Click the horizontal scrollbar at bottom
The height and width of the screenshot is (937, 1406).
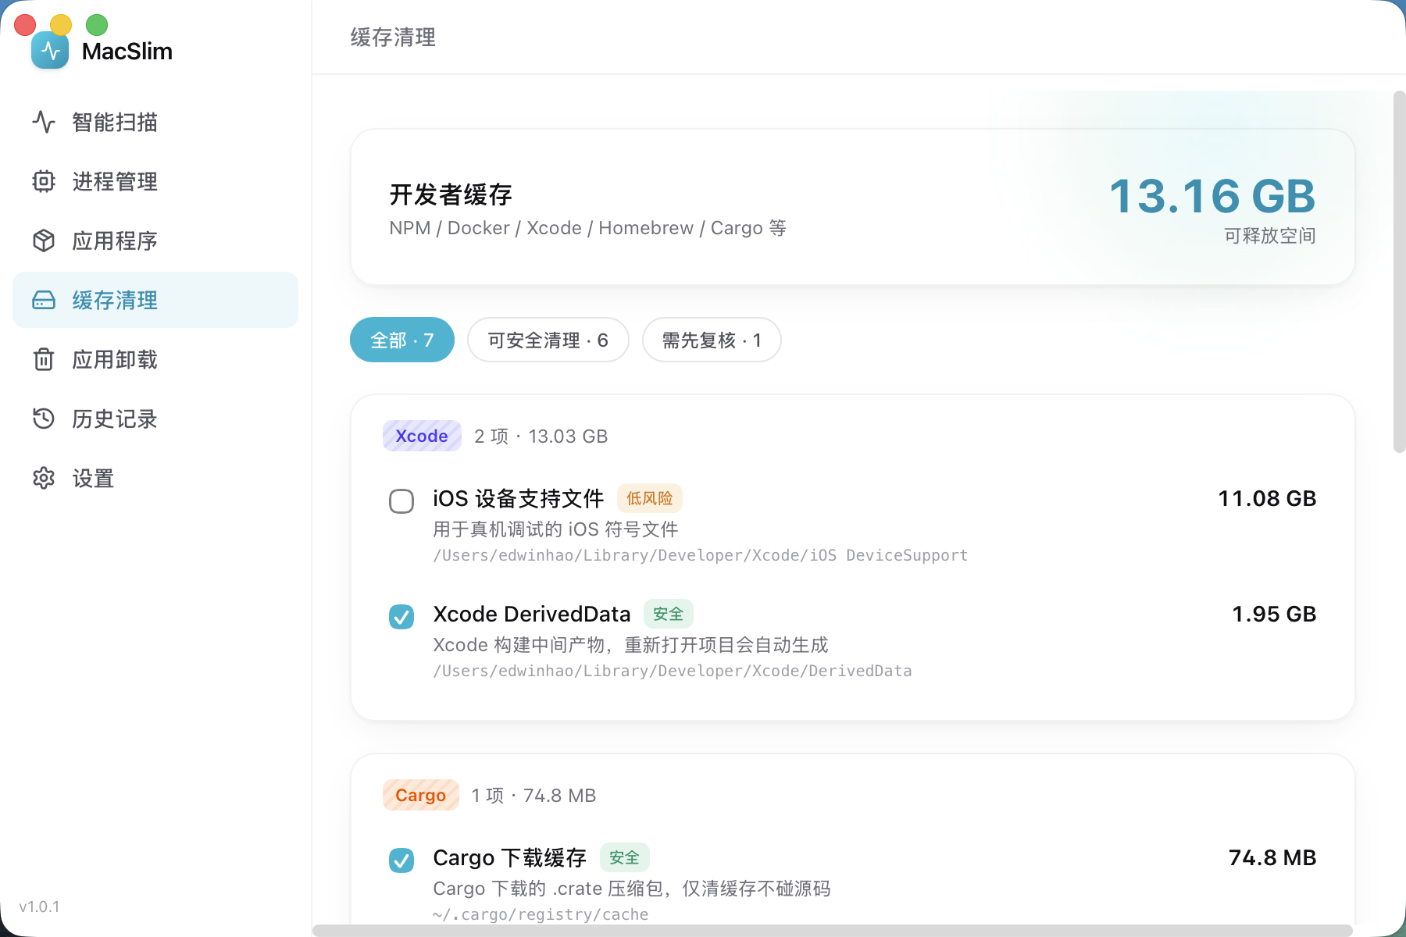(x=832, y=930)
